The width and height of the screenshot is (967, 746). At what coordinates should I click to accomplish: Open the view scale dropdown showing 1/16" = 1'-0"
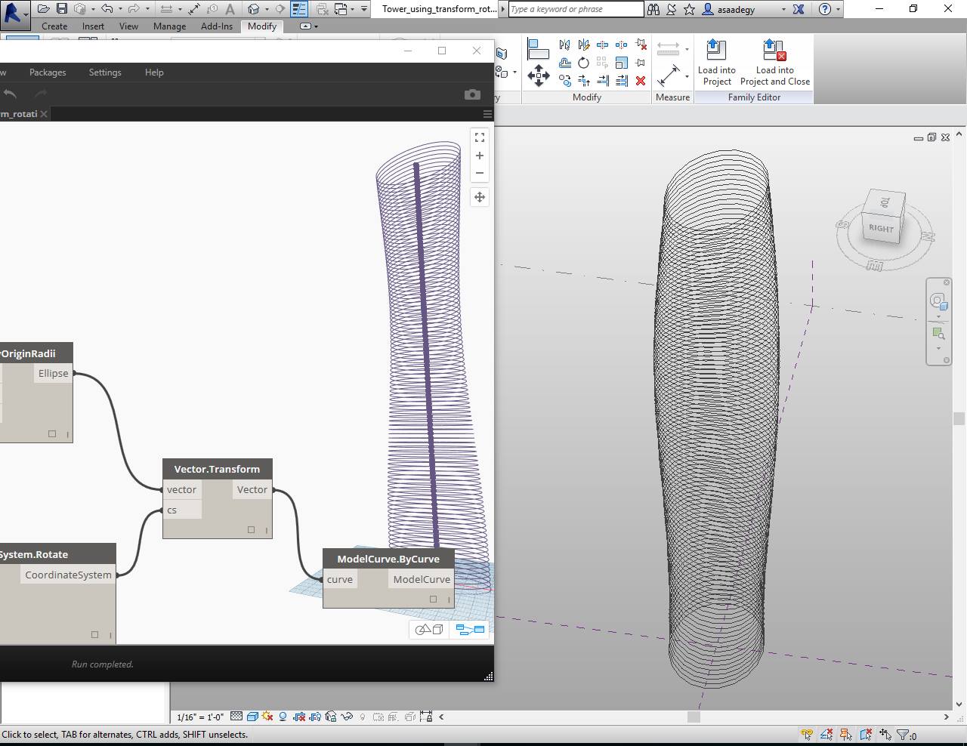click(x=199, y=716)
